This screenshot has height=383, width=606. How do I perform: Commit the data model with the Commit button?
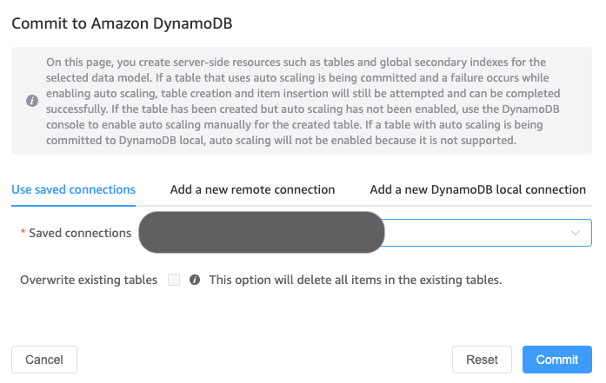point(556,360)
